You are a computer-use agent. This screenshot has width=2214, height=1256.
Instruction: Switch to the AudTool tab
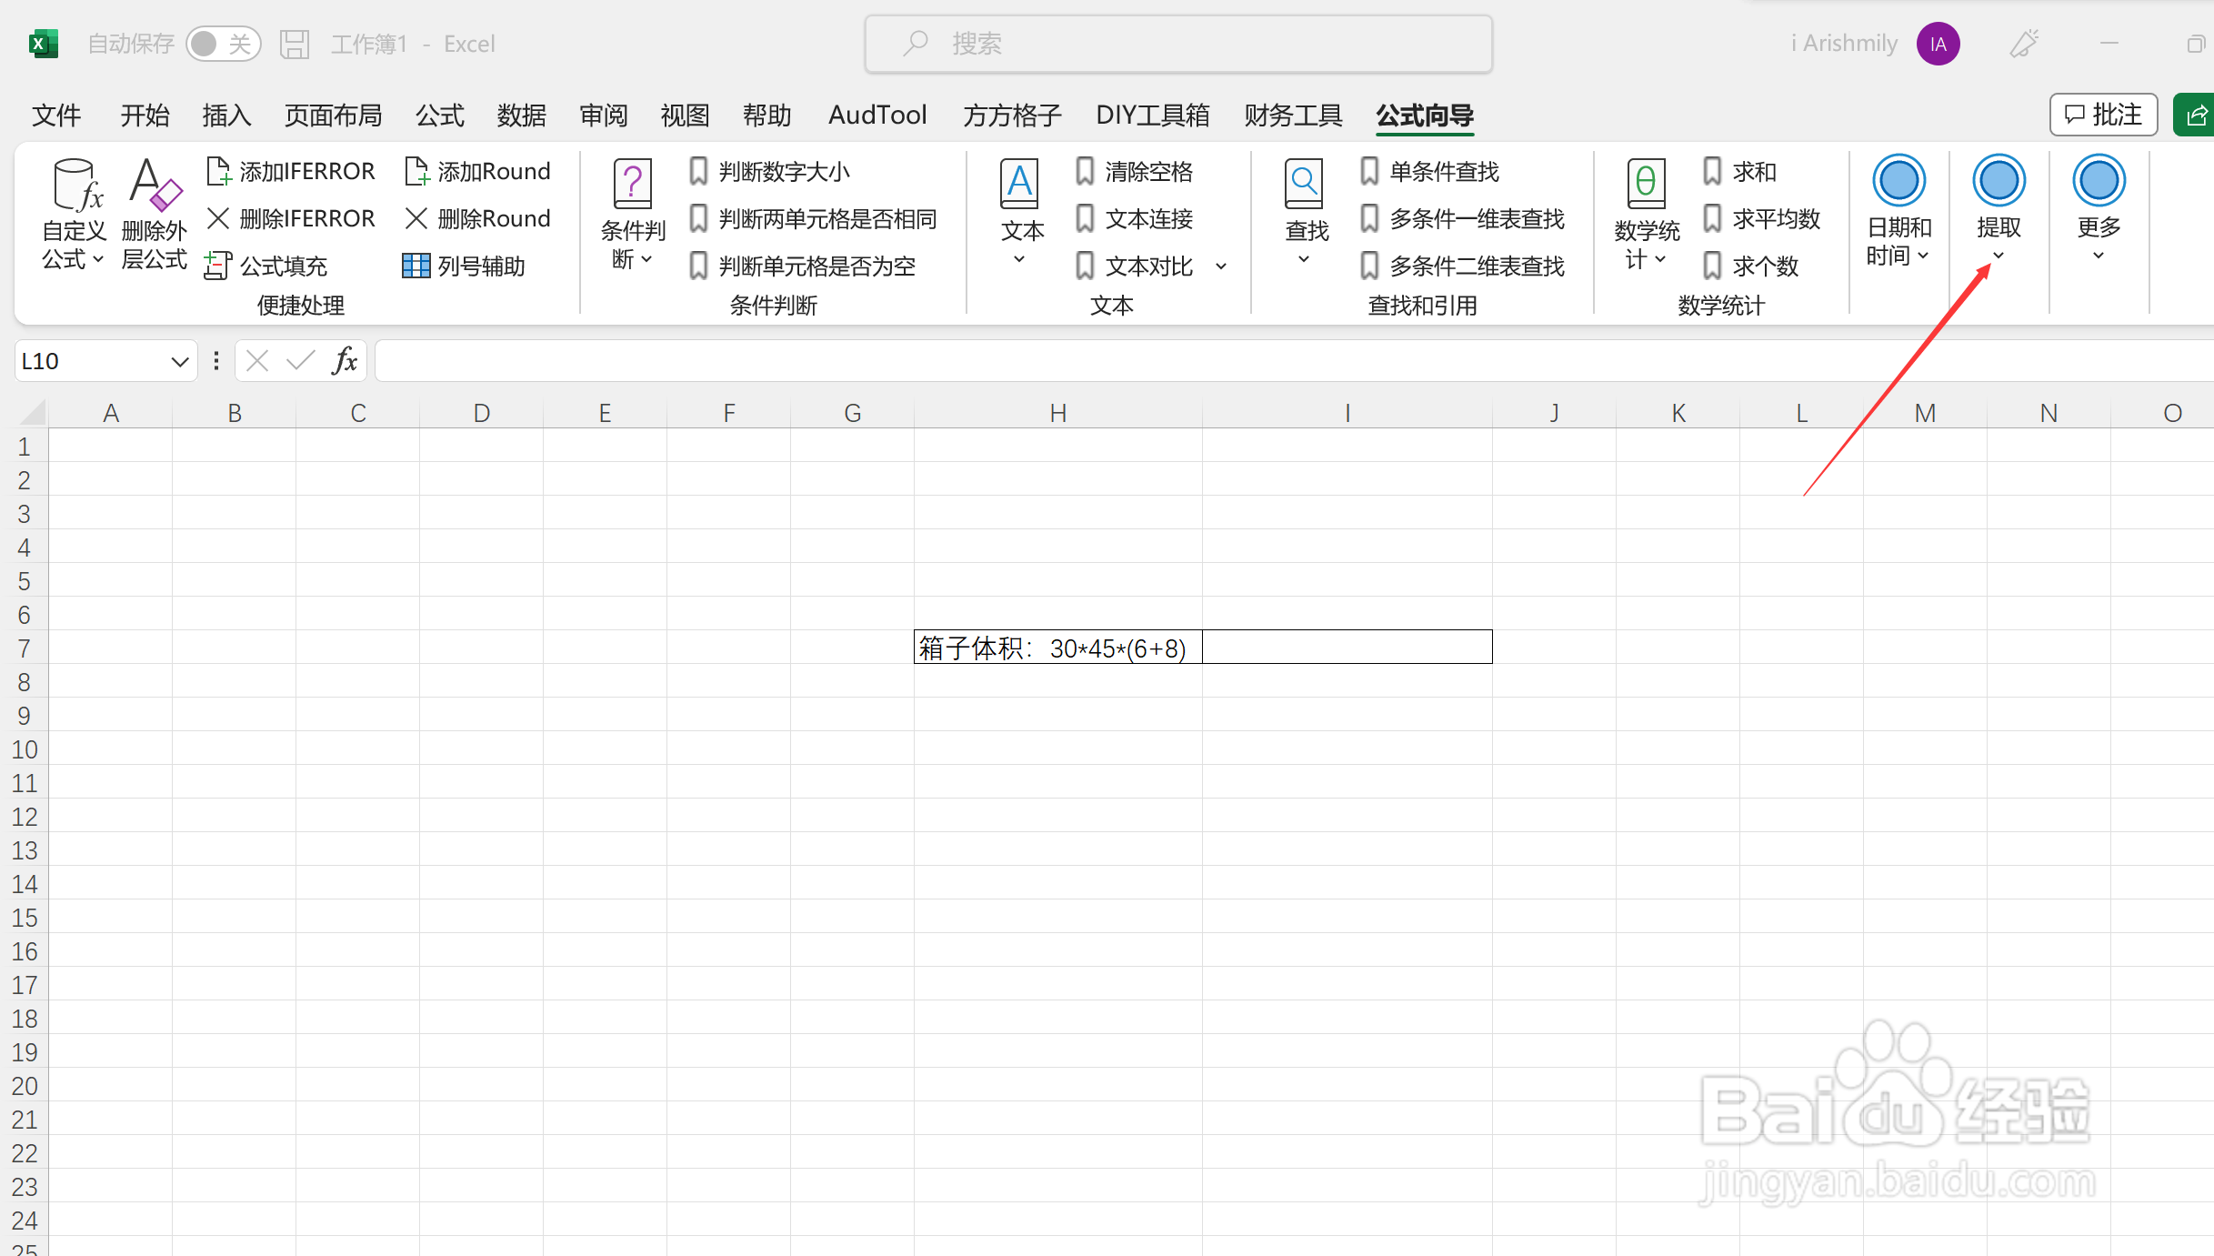(x=877, y=116)
